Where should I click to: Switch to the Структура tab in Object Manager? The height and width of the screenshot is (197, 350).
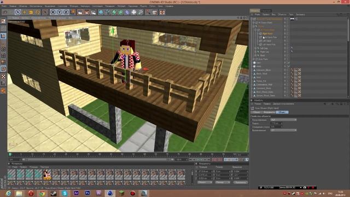266,10
